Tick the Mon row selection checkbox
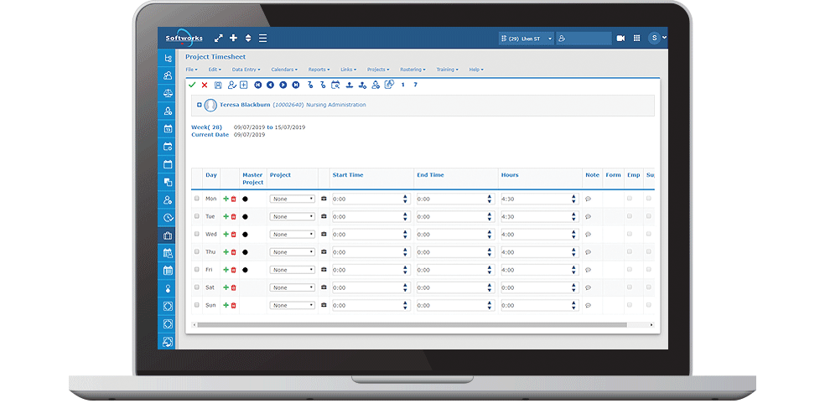Image resolution: width=825 pixels, height=419 pixels. [x=197, y=199]
